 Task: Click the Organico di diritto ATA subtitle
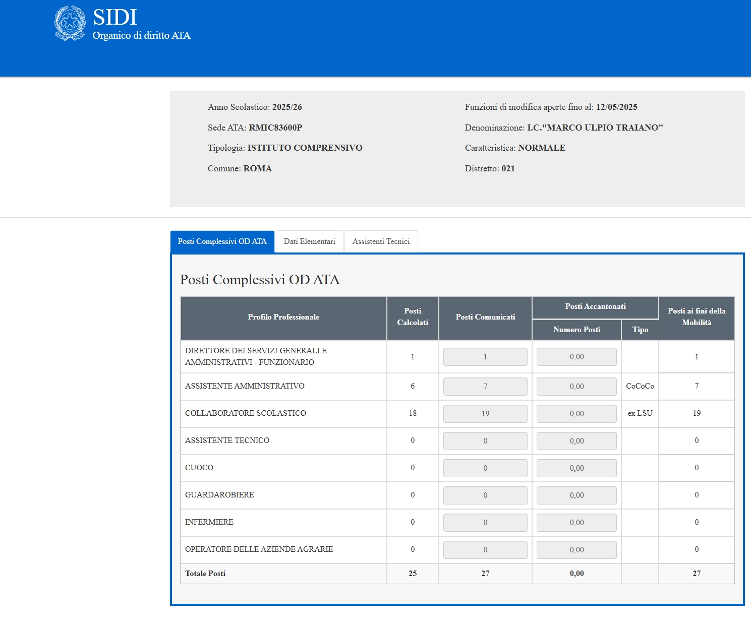pyautogui.click(x=141, y=36)
